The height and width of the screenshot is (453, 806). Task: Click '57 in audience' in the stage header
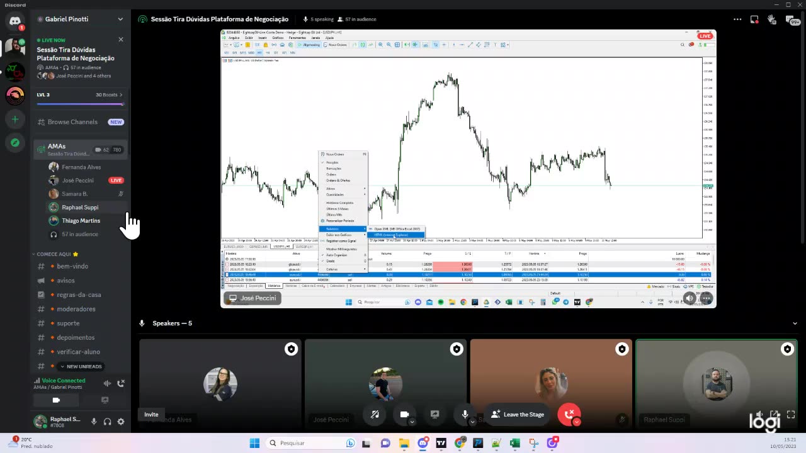click(x=356, y=20)
